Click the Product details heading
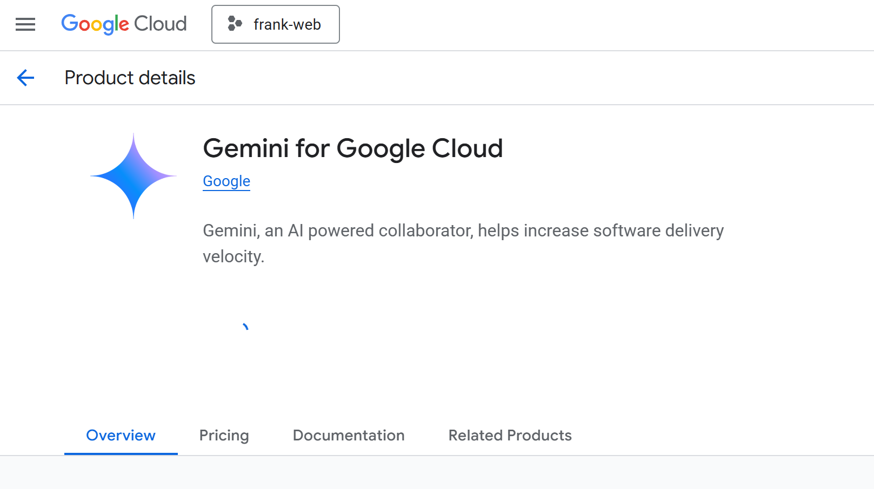The image size is (874, 489). point(130,78)
